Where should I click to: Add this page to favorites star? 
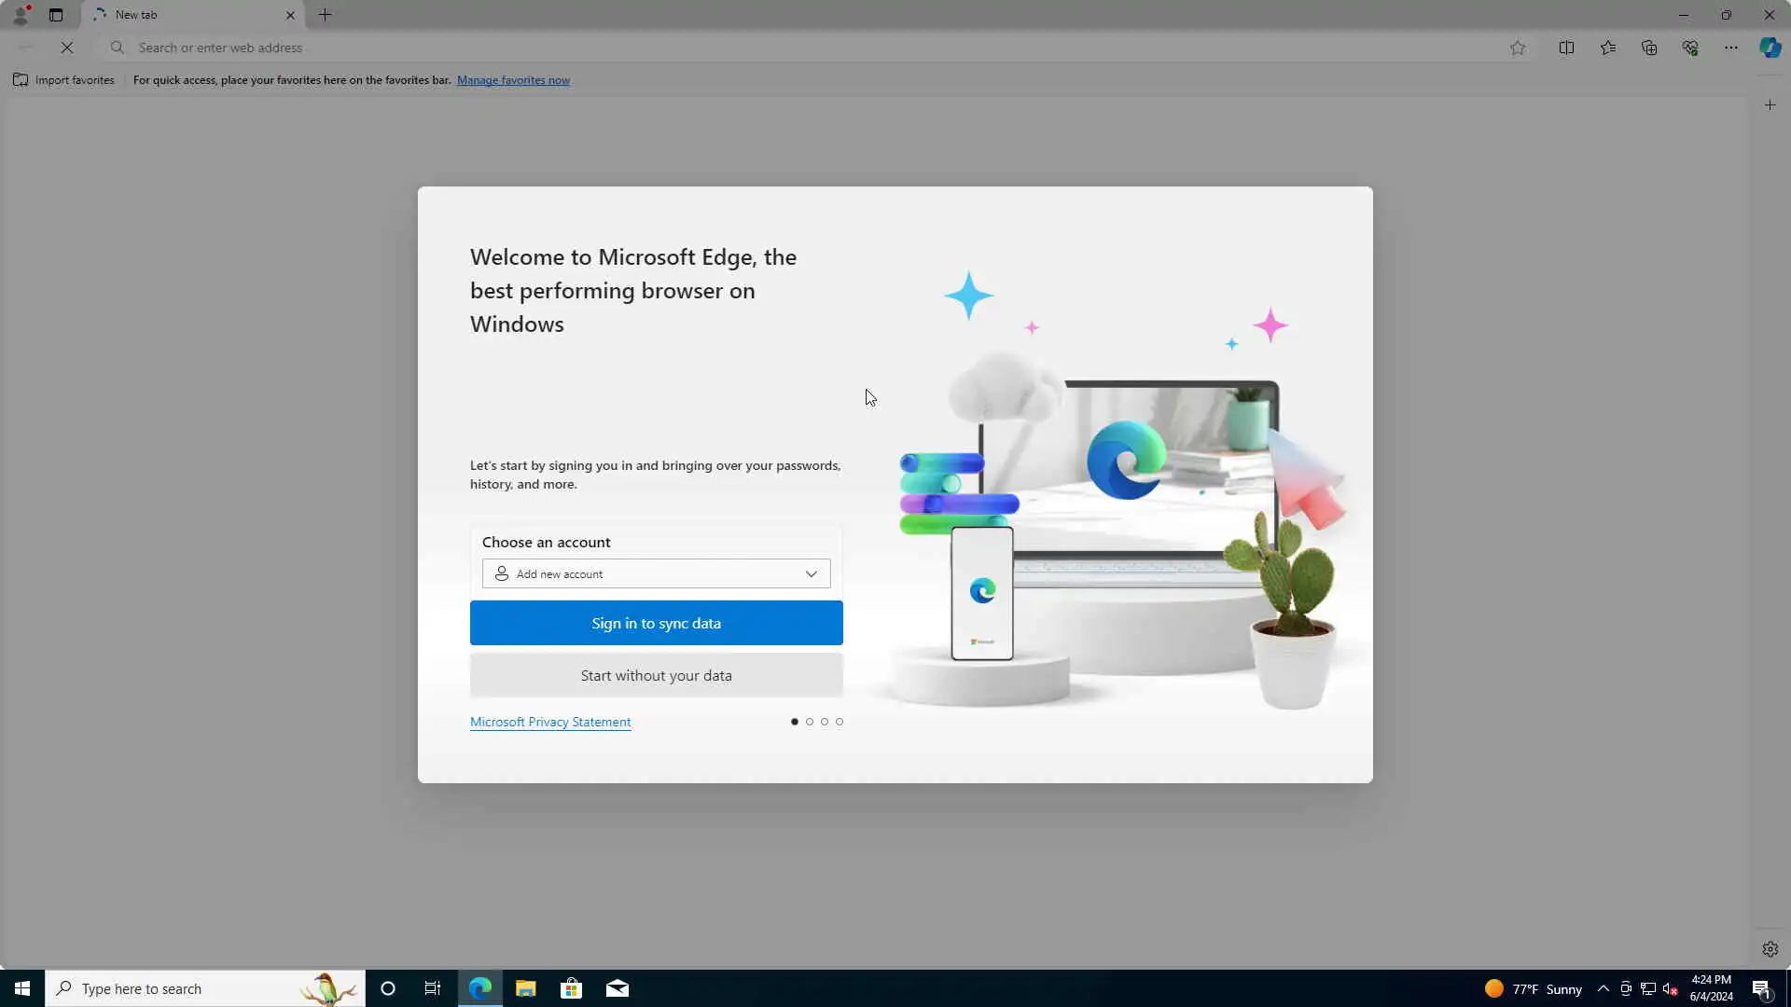coord(1518,48)
